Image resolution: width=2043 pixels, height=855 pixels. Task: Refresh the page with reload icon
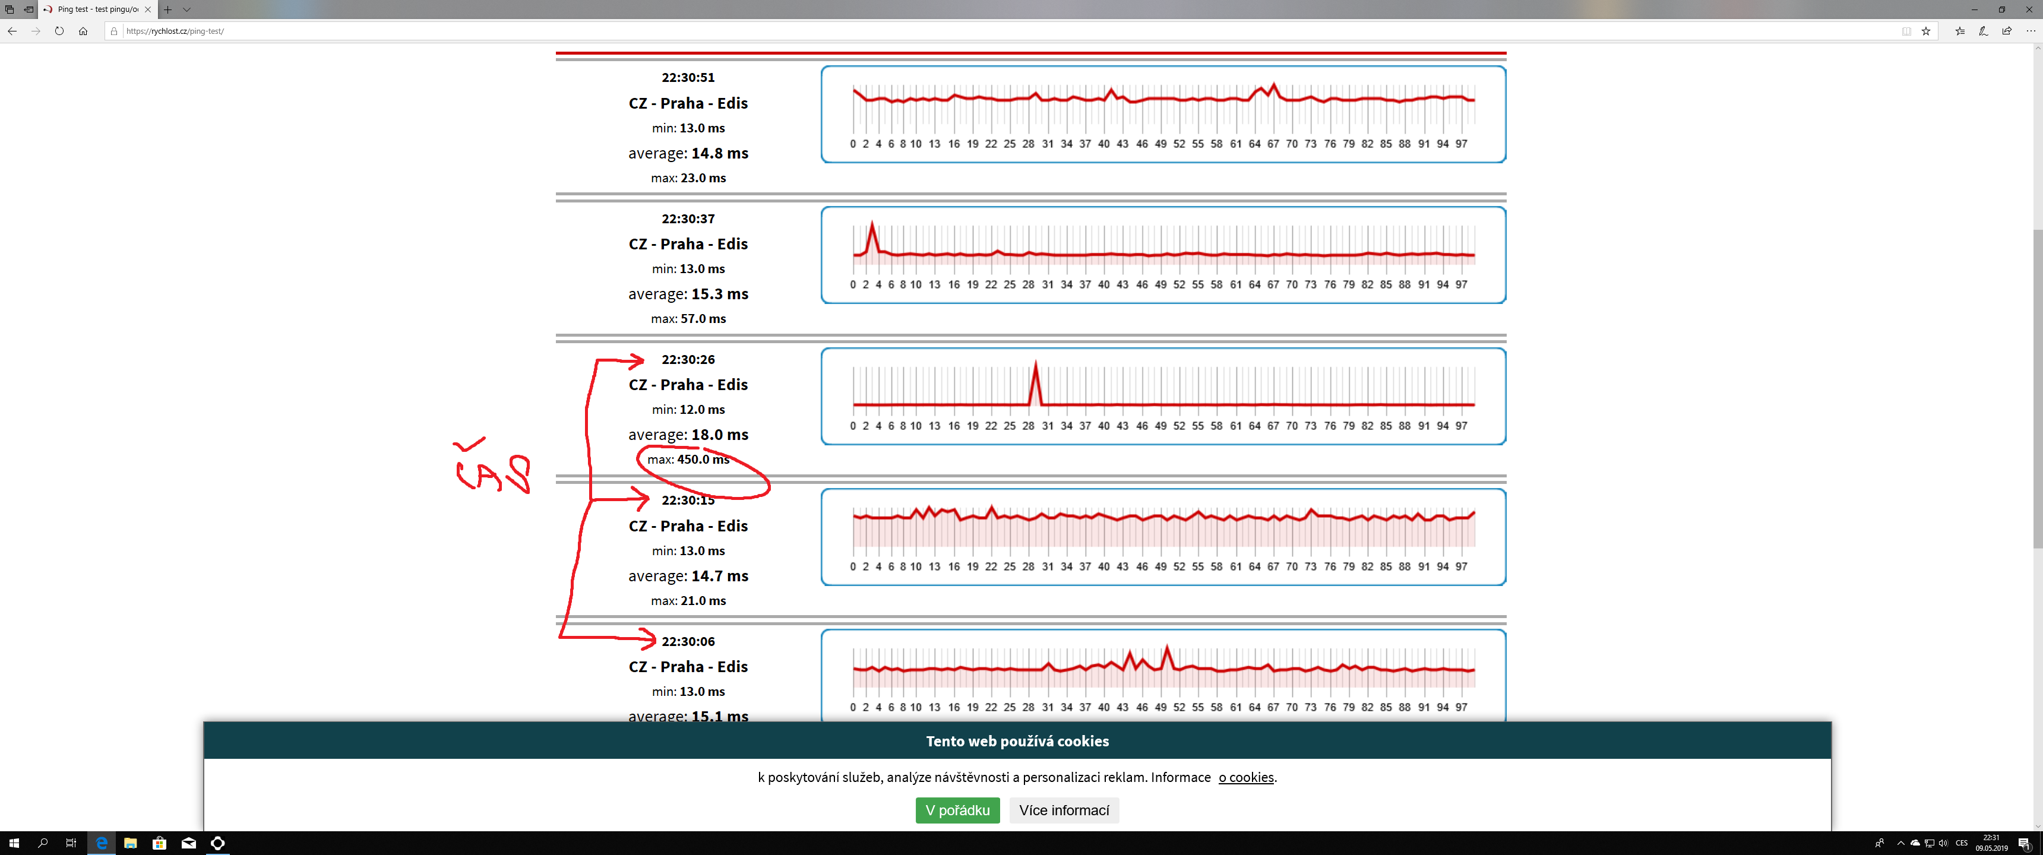[x=59, y=31]
